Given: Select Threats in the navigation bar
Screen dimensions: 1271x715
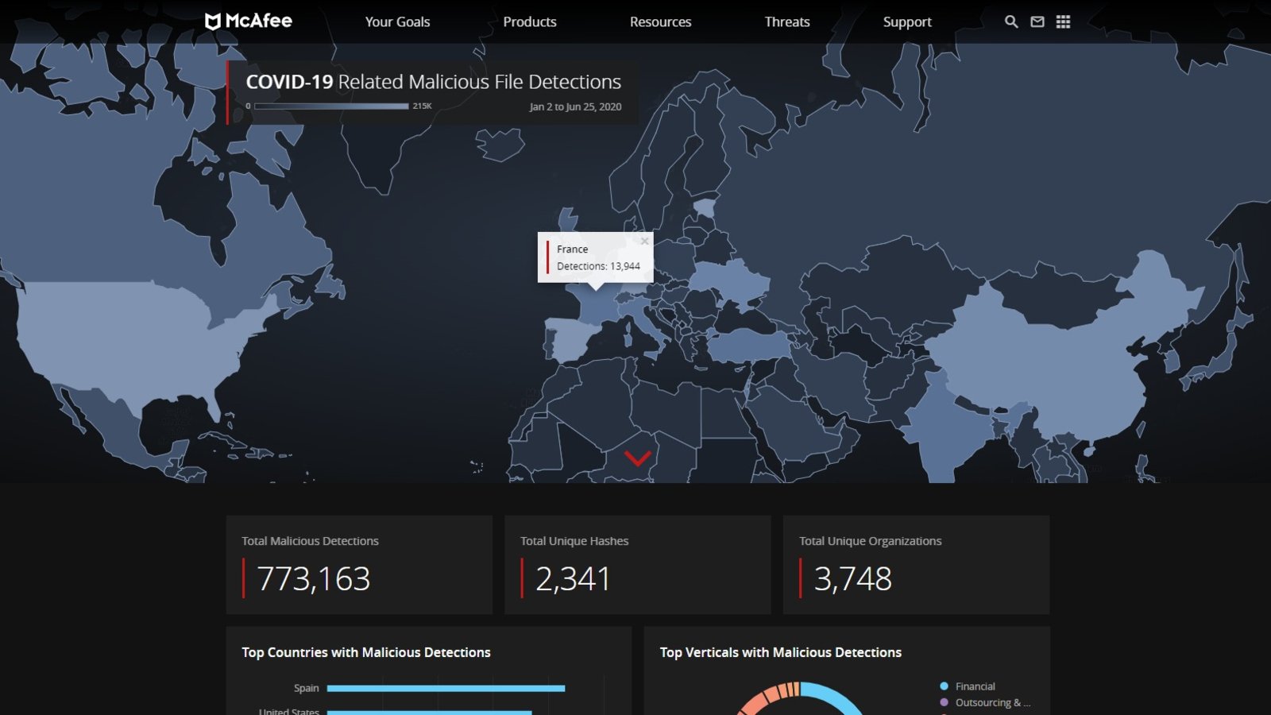Looking at the screenshot, I should pyautogui.click(x=786, y=21).
